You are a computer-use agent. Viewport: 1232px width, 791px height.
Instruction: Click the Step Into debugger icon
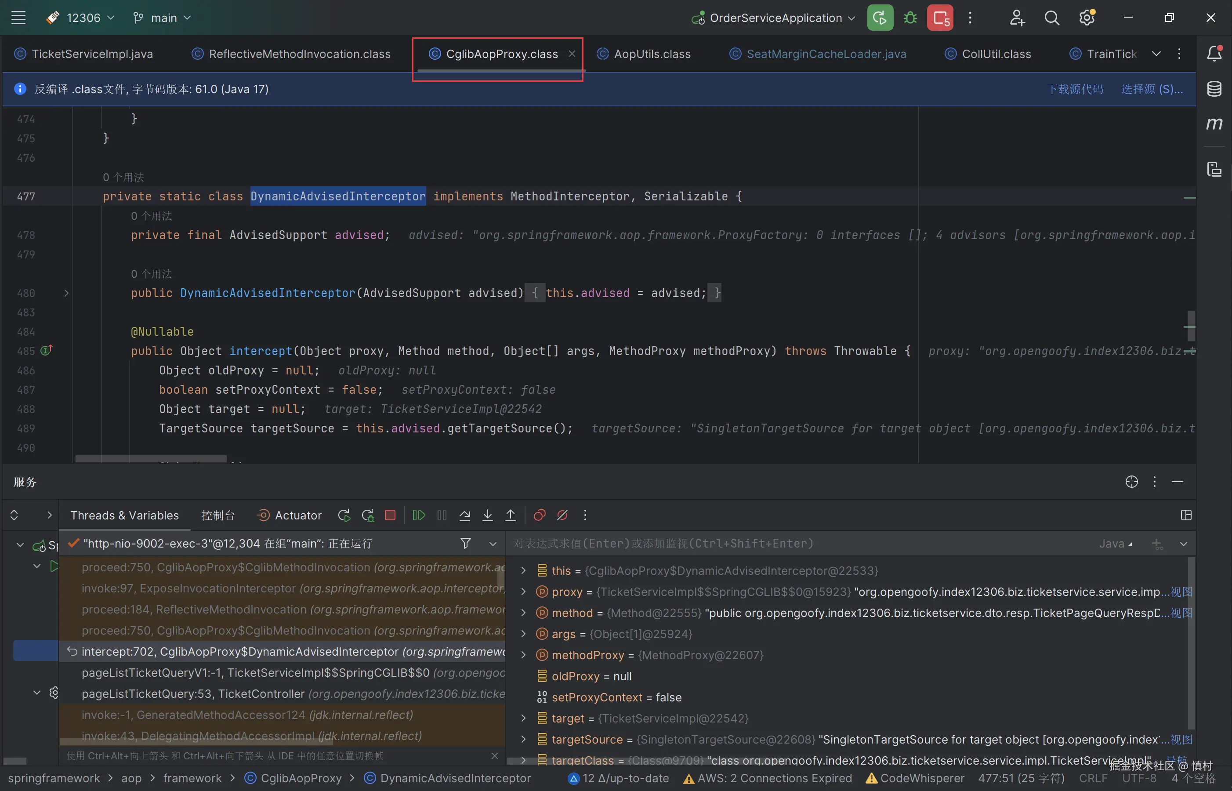(x=487, y=515)
